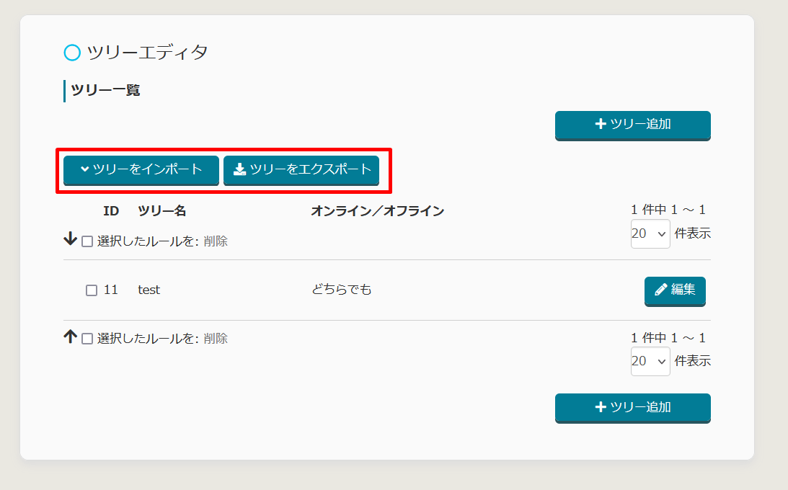Expand the ツリーをインポート dropdown

tap(141, 169)
